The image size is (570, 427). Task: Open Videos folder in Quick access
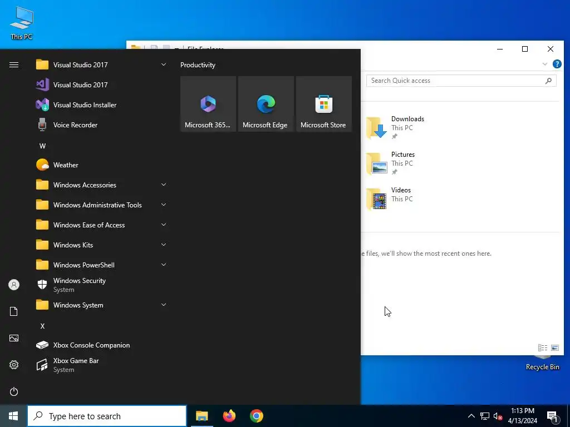click(x=390, y=198)
